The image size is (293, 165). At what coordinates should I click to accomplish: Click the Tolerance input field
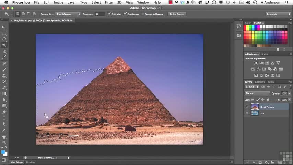100,14
